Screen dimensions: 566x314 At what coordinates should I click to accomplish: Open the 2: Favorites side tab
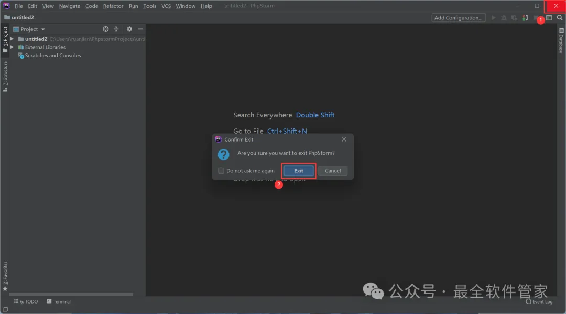[x=5, y=276]
